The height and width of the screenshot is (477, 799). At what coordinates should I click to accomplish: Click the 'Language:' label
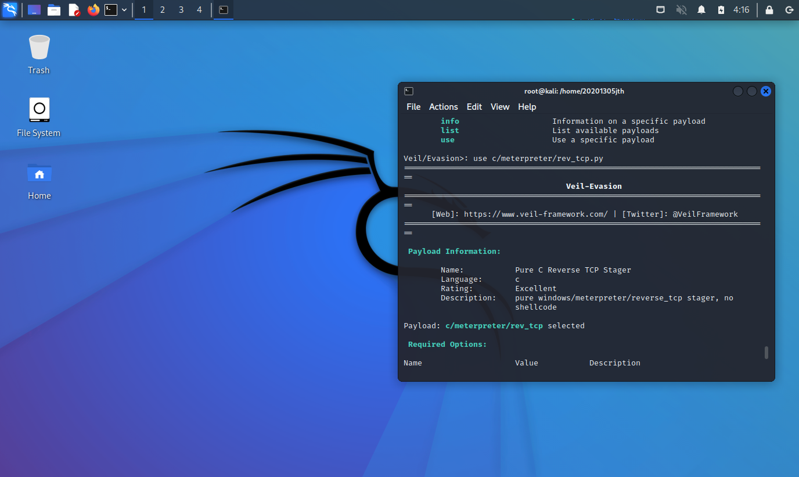(x=462, y=279)
